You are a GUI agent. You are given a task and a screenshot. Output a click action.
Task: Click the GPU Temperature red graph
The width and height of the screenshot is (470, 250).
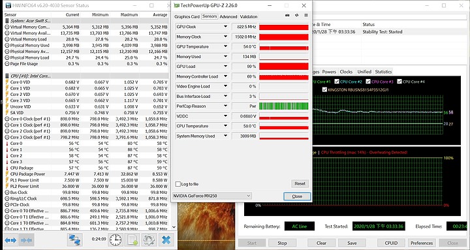(x=284, y=47)
